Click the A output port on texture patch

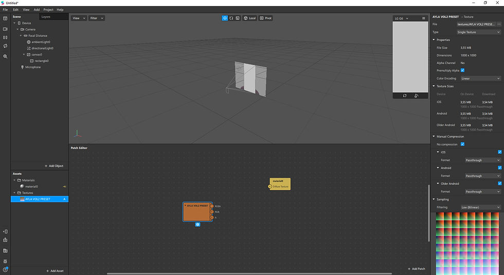[212, 218]
